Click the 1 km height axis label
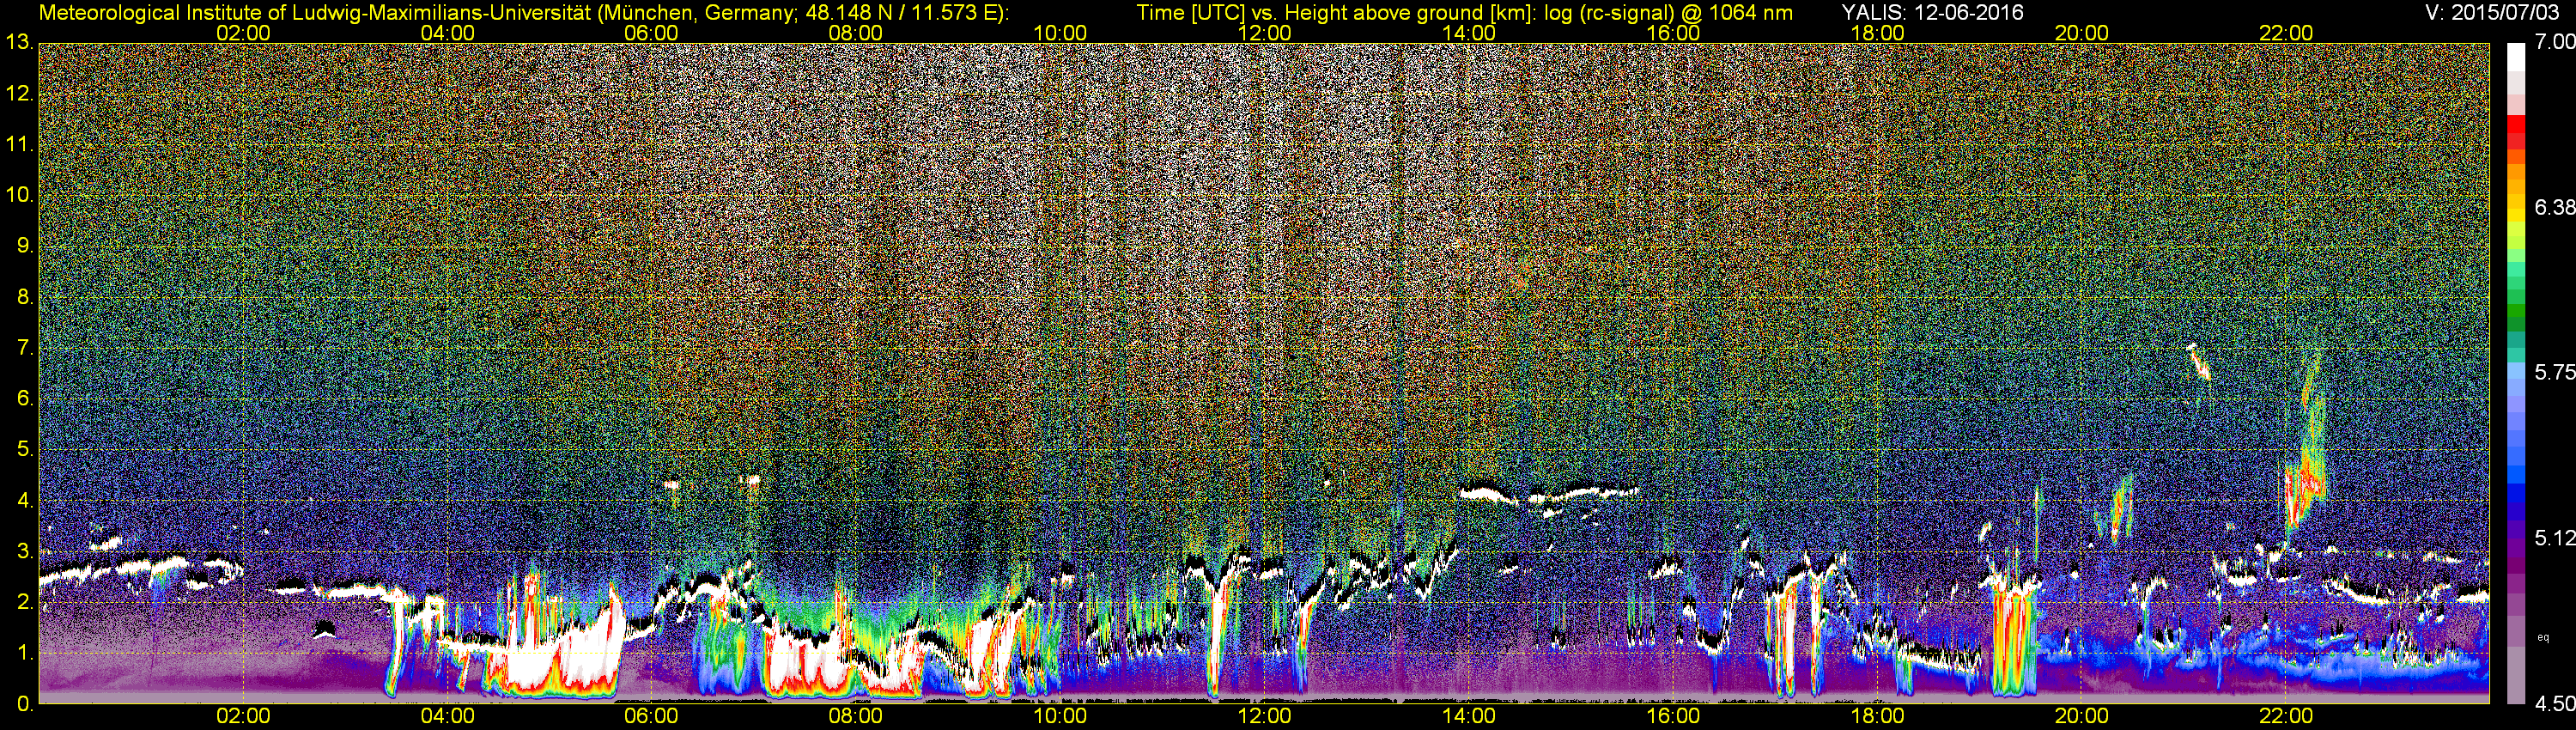2576x730 pixels. tap(25, 653)
